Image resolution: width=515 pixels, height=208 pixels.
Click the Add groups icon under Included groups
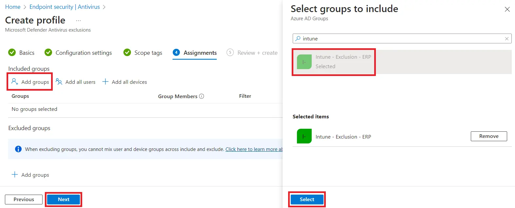pyautogui.click(x=15, y=82)
